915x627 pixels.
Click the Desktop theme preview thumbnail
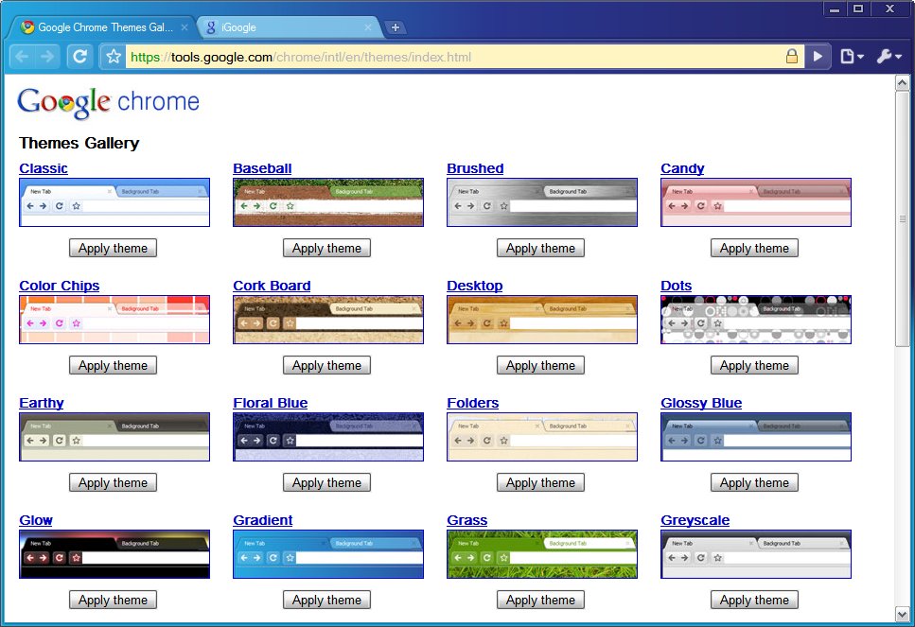(x=542, y=320)
